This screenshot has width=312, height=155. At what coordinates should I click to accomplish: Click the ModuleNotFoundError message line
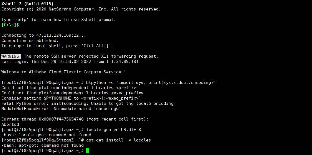click(x=61, y=109)
